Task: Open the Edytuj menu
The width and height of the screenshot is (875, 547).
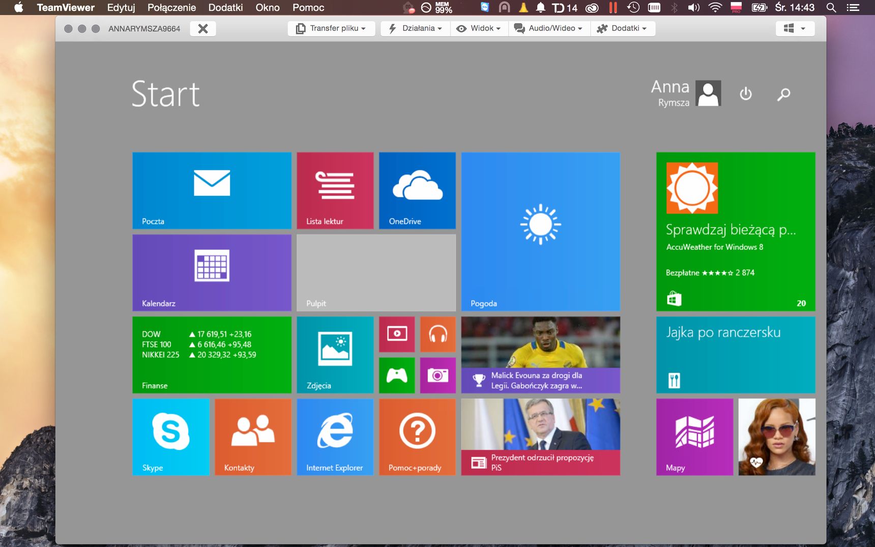Action: click(x=121, y=8)
